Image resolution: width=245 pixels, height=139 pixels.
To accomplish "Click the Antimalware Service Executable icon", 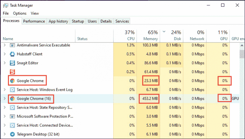I will tap(12, 45).
